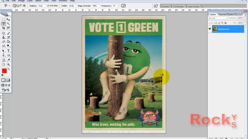Image resolution: width=248 pixels, height=139 pixels.
Task: Choose Subtract from Selection mode
Action: [x=21, y=6]
